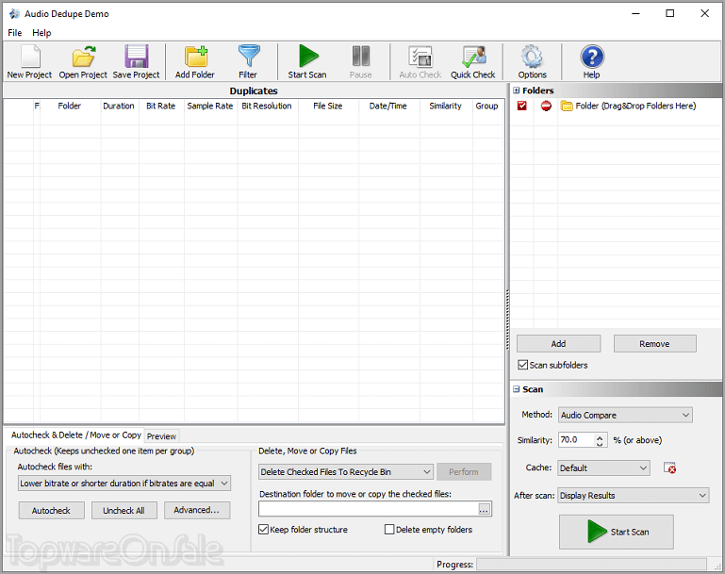Sort by the Duration column header
This screenshot has width=725, height=574.
[x=120, y=106]
